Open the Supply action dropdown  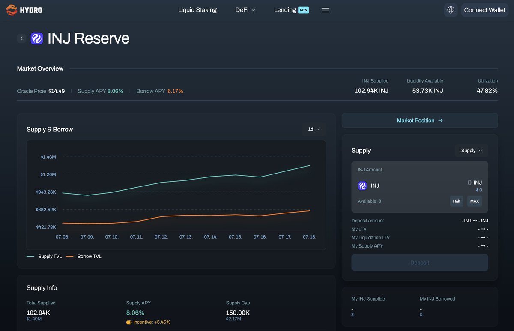point(472,151)
